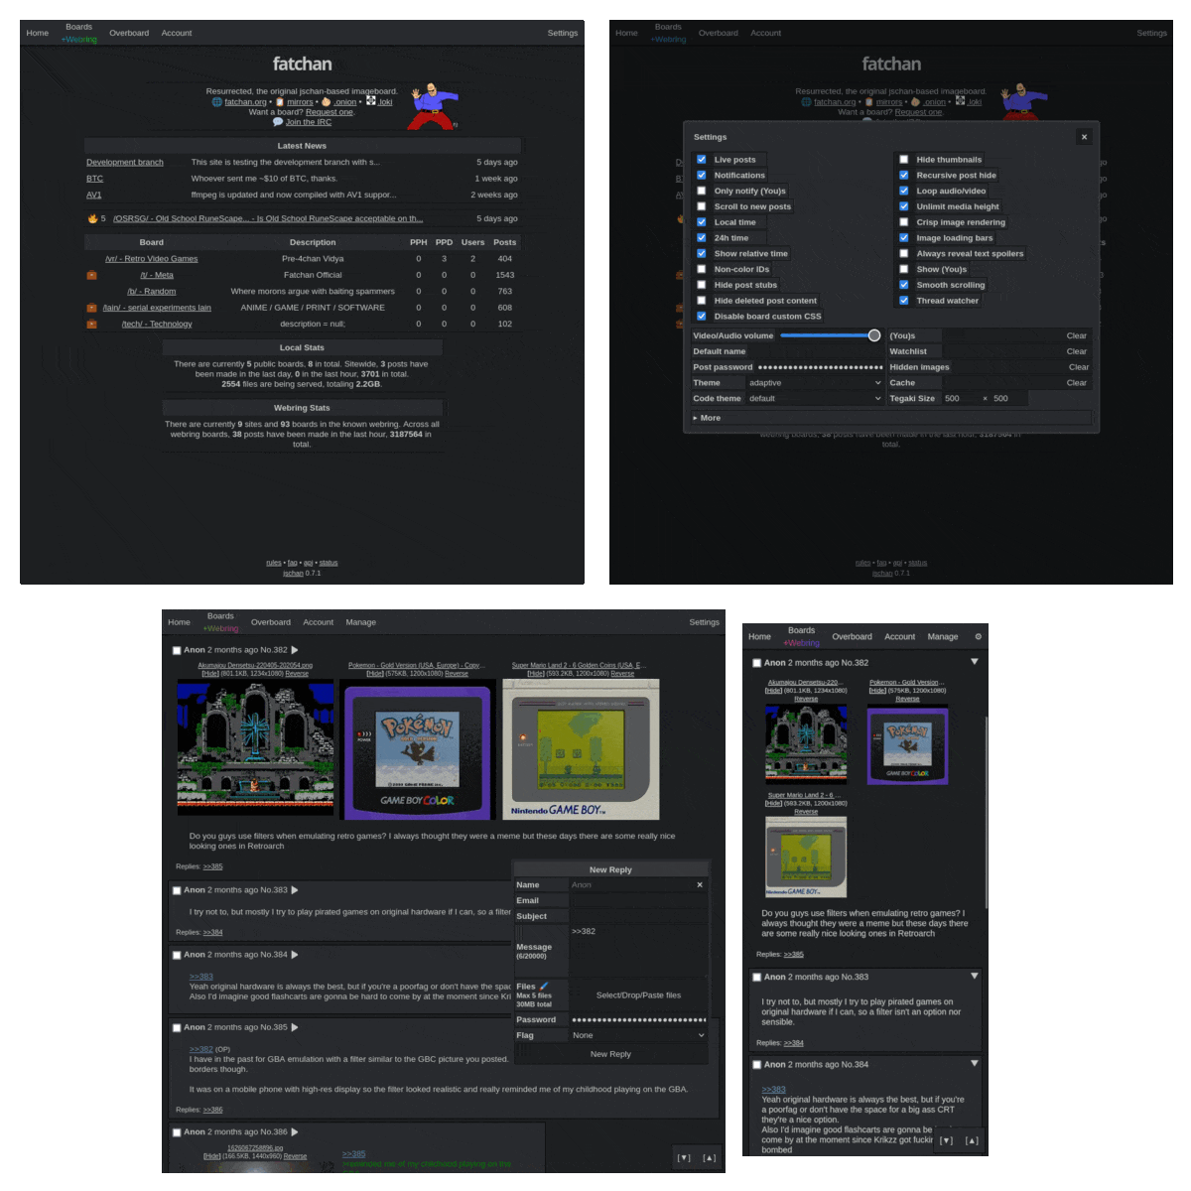Image resolution: width=1191 pixels, height=1191 pixels.
Task: Submit with New Reply button below Flag
Action: (610, 1054)
